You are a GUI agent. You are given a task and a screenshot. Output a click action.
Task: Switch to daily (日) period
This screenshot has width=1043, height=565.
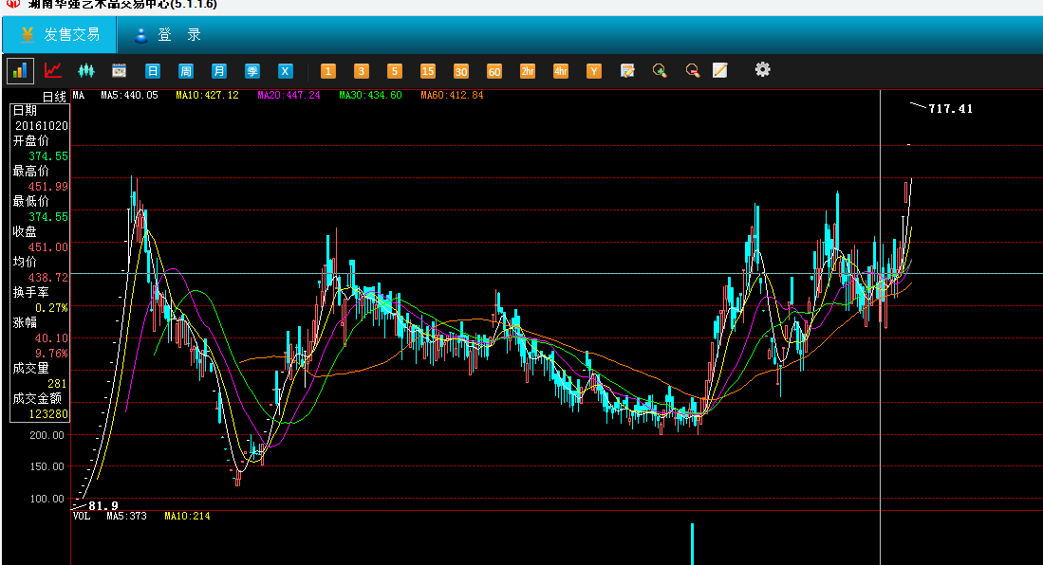153,71
